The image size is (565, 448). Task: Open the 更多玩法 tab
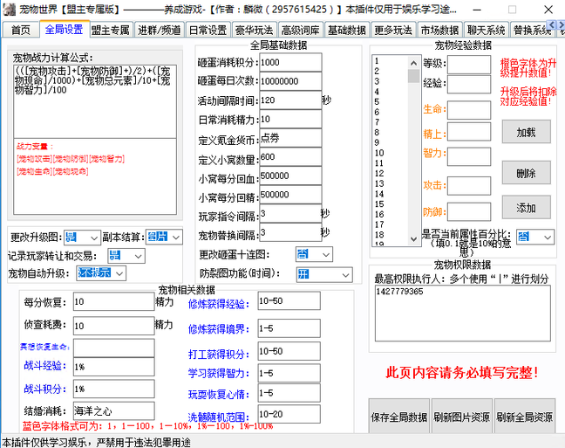[392, 30]
